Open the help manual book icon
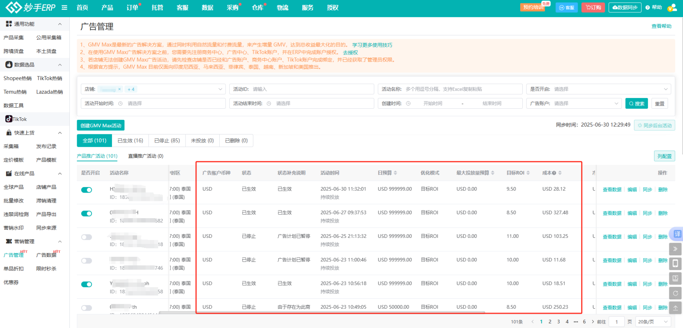Screen dimensions: 683x328 (x=675, y=278)
